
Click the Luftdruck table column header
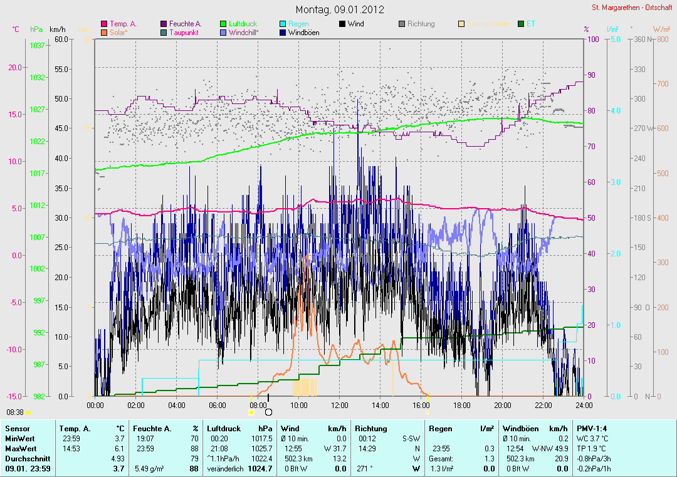coord(224,429)
